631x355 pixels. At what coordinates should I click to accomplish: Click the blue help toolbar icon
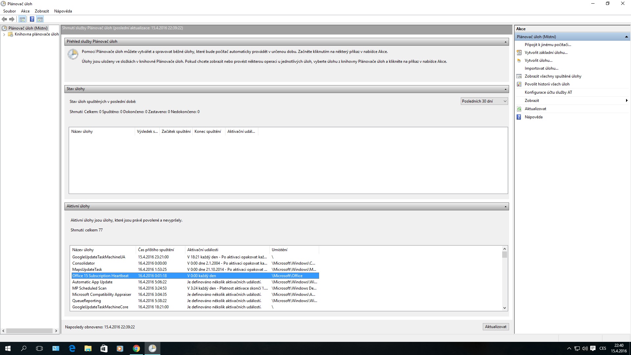click(x=32, y=19)
